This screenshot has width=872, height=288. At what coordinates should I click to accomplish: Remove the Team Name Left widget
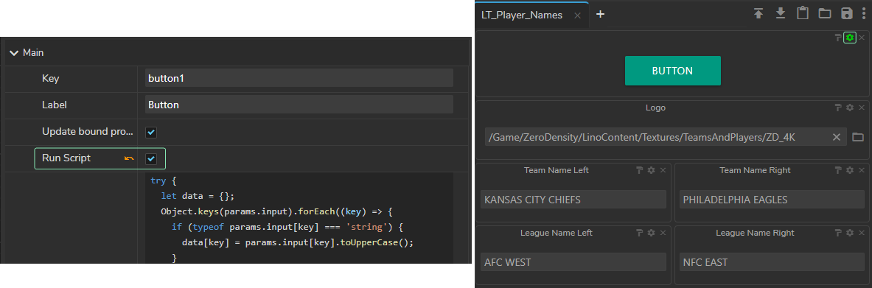663,170
